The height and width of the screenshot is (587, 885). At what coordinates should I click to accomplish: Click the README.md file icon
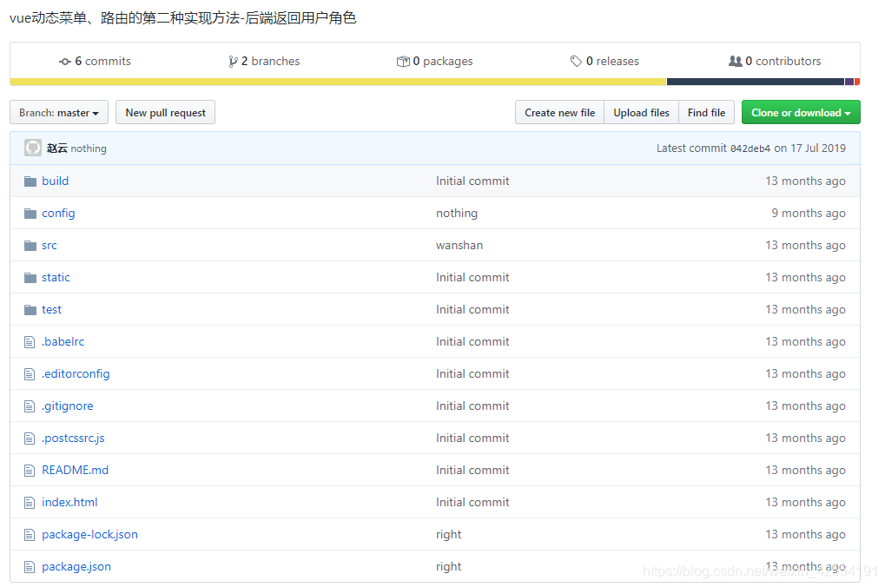point(29,470)
